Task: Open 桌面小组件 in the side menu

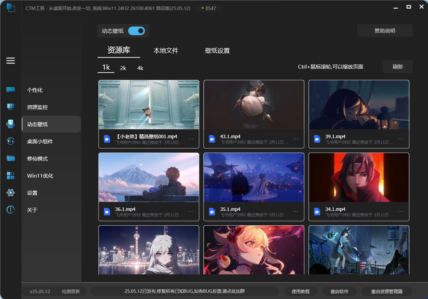Action: [x=51, y=141]
